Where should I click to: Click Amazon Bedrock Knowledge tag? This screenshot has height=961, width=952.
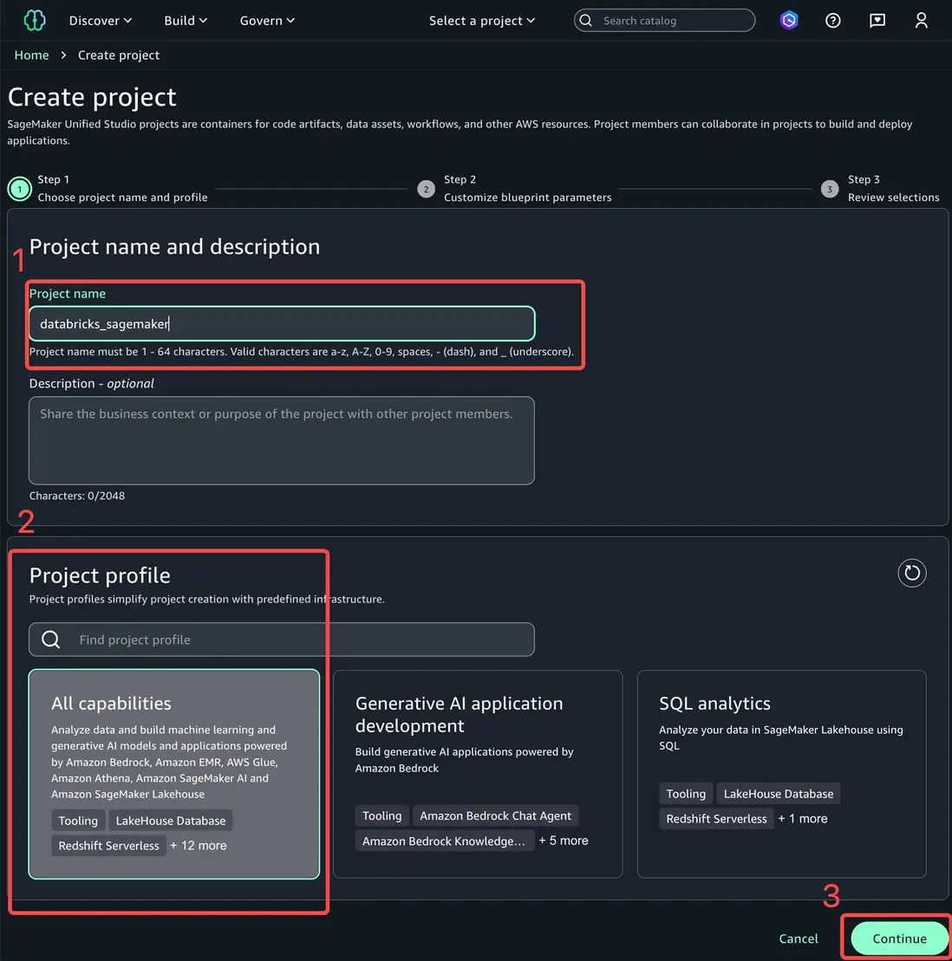[x=444, y=841]
